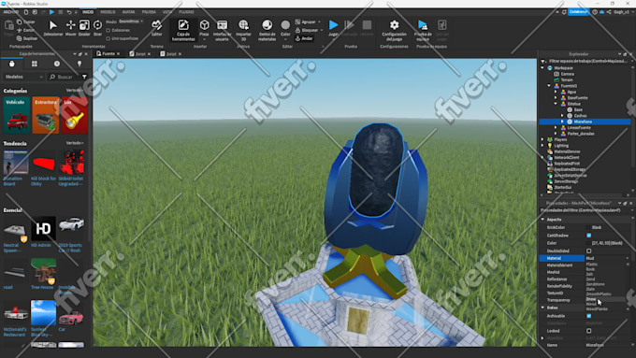Viewport: 636px width, 358px height.
Task: Expand the Partes_doradas tree node
Action: tap(556, 134)
